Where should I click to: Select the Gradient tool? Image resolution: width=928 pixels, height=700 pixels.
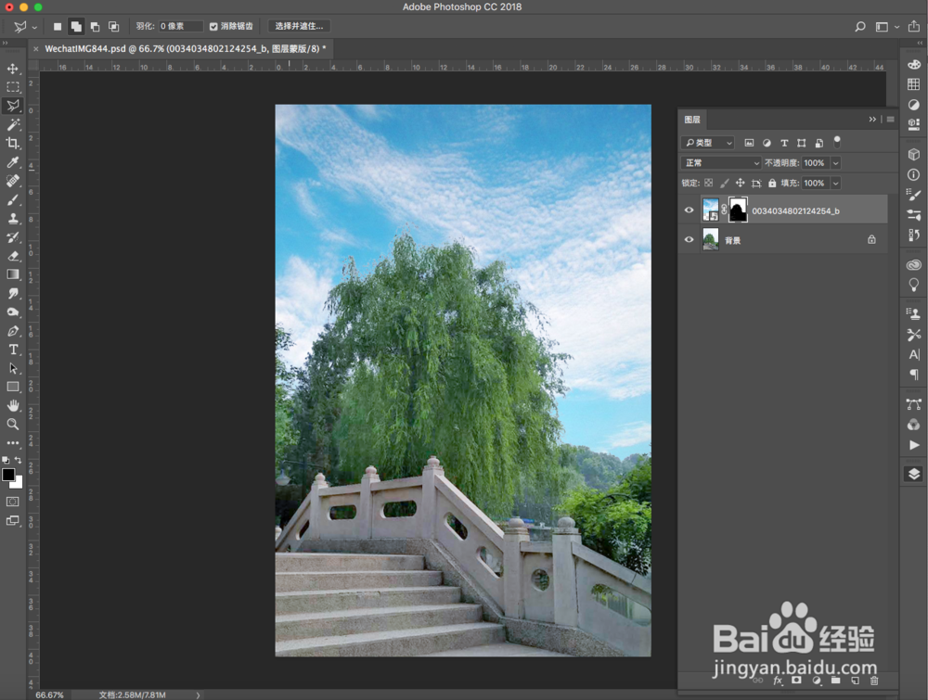tap(13, 274)
